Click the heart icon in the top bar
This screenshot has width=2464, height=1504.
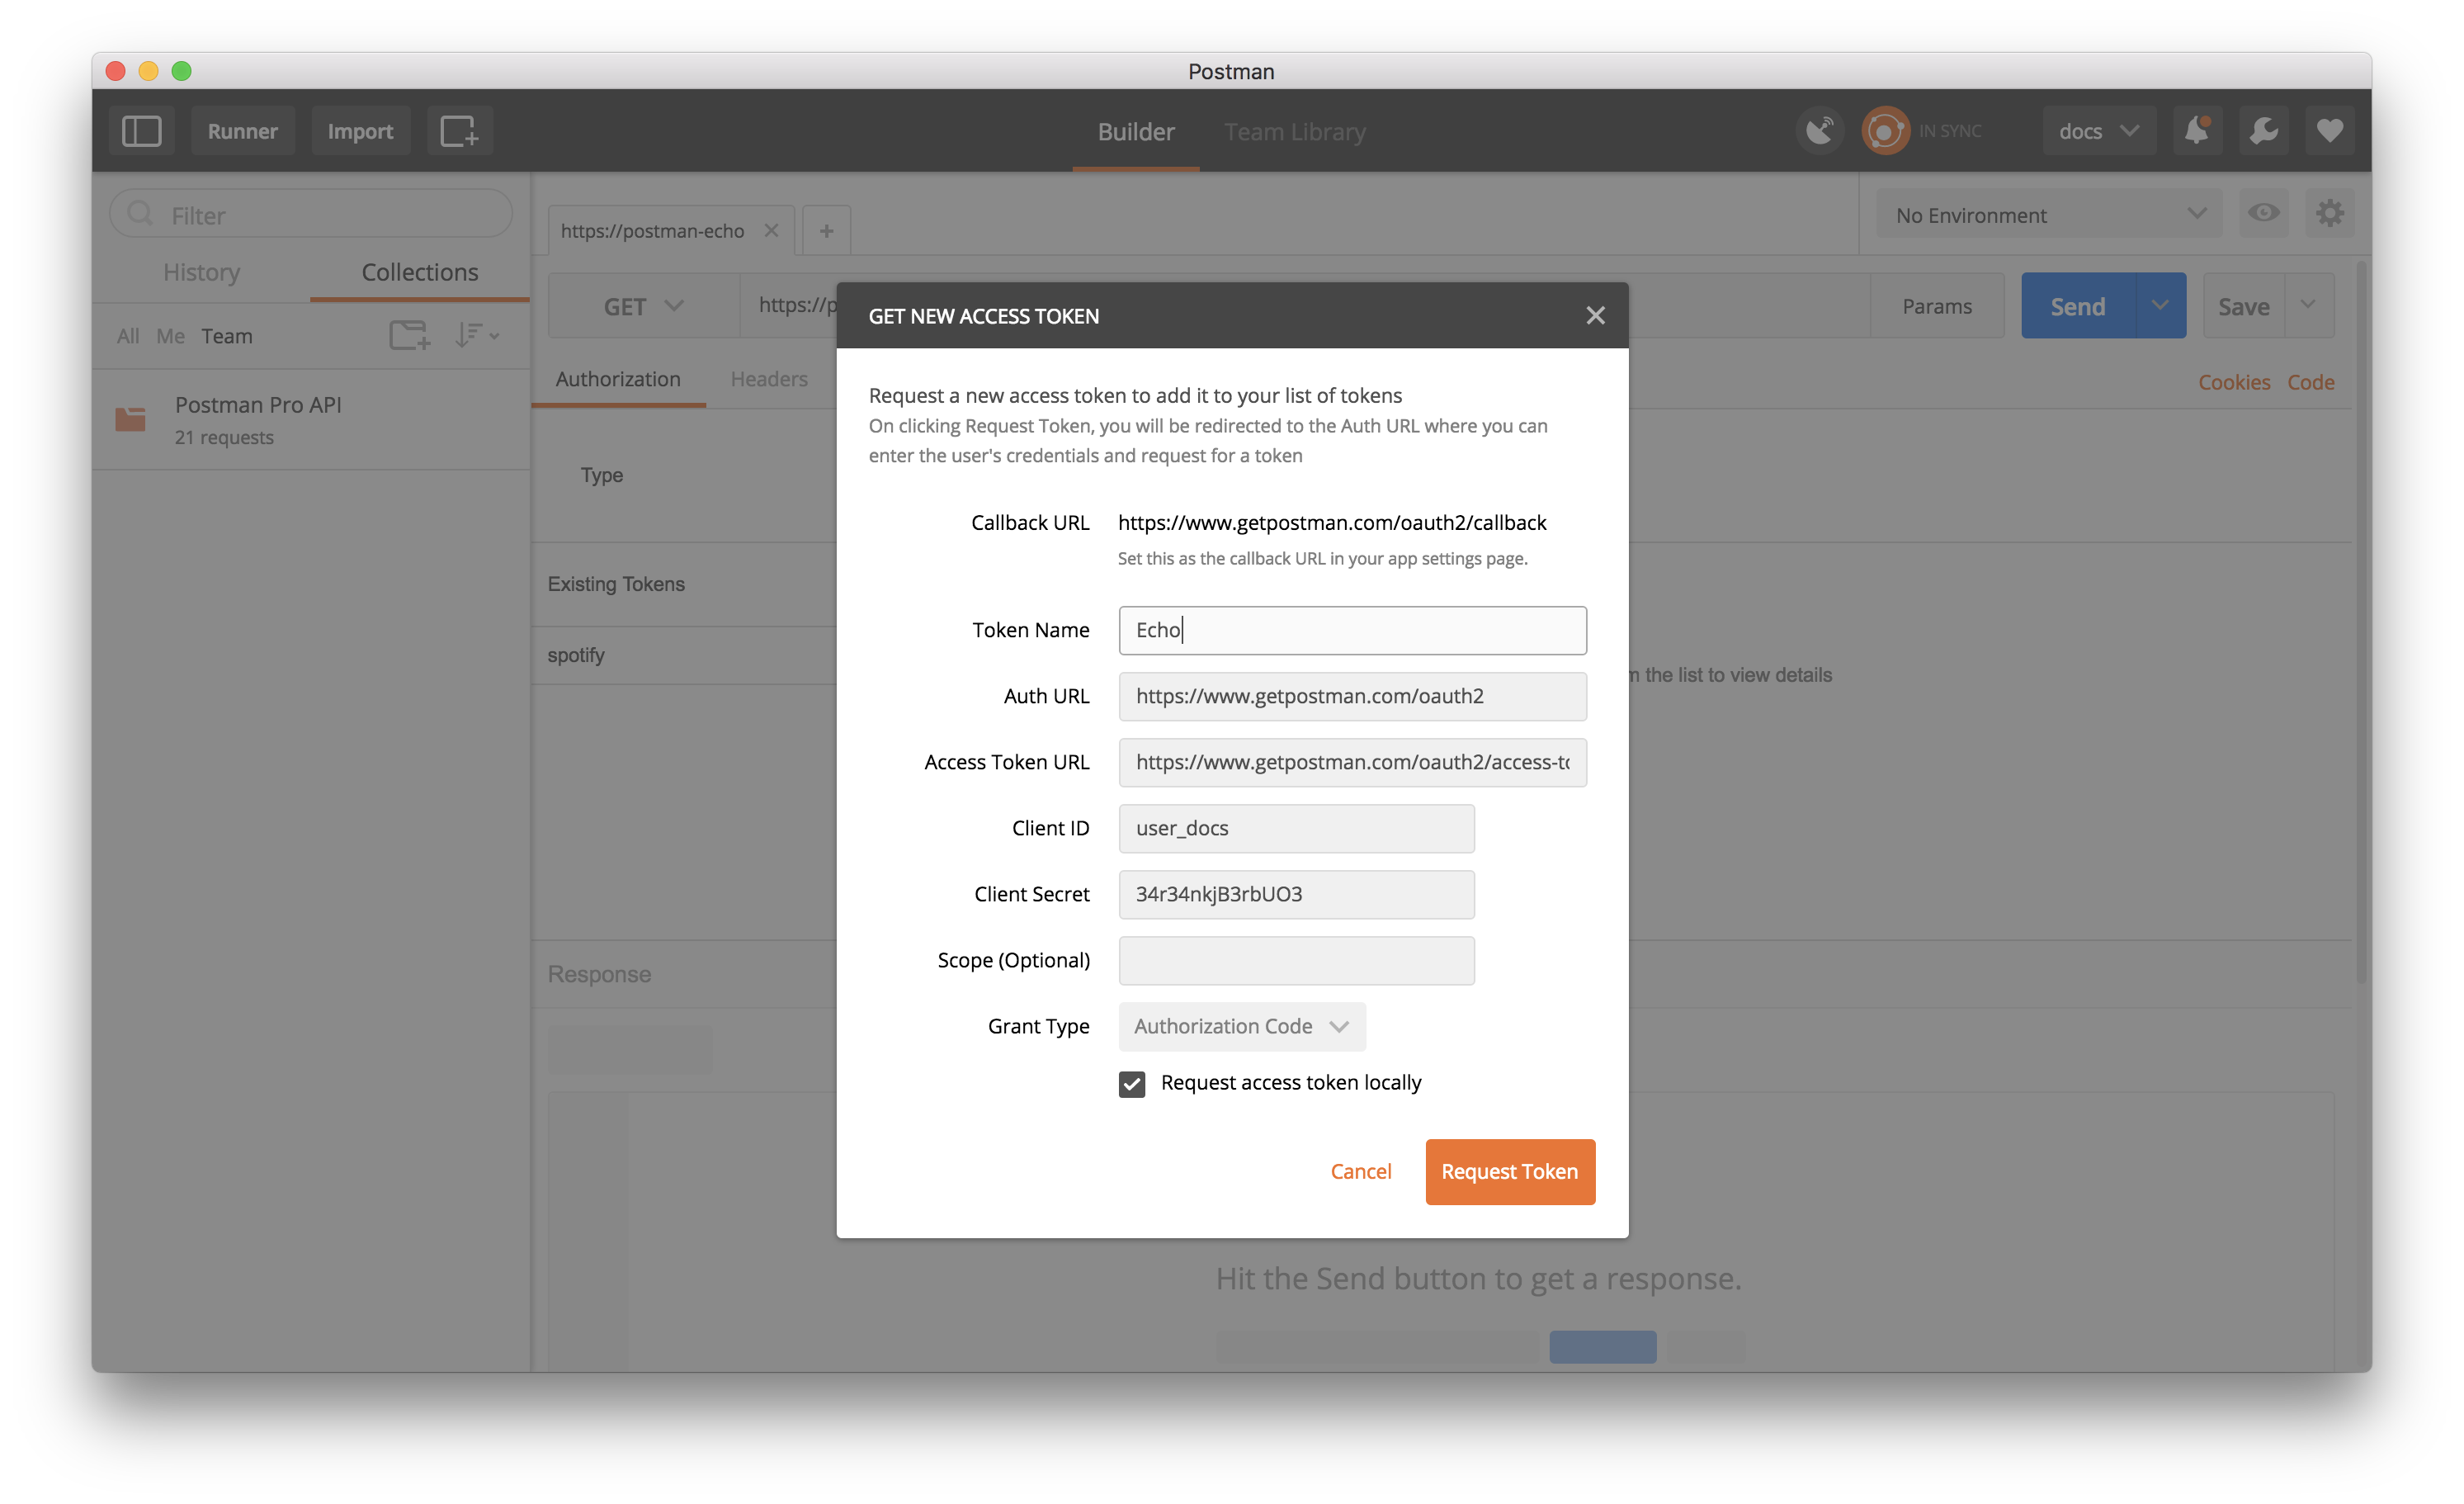click(x=2330, y=130)
